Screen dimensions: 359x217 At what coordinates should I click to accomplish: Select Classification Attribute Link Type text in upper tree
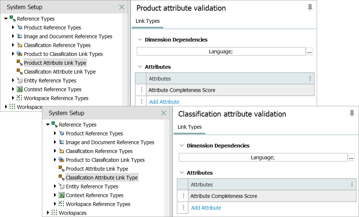pyautogui.click(x=60, y=72)
